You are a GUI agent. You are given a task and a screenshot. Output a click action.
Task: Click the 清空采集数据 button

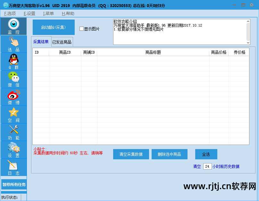coord(131,154)
